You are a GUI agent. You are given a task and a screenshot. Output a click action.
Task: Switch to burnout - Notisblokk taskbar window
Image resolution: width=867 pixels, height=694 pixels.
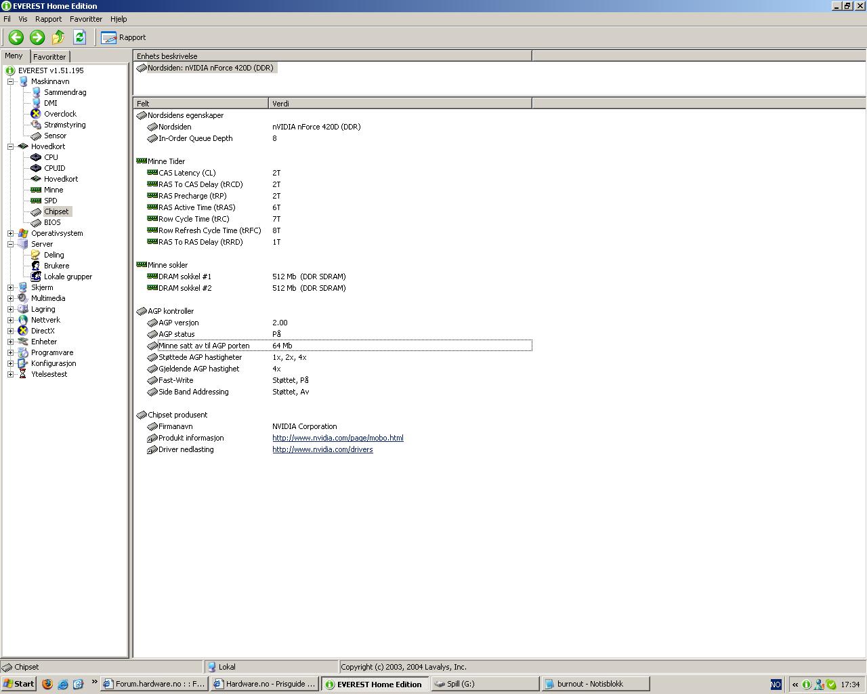[x=595, y=684]
